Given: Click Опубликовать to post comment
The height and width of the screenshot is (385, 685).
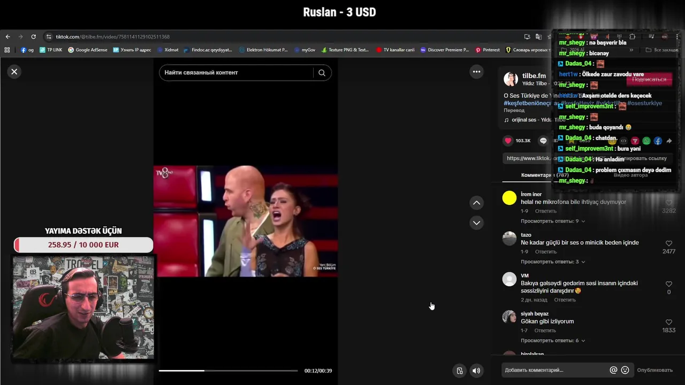Looking at the screenshot, I should 654,370.
